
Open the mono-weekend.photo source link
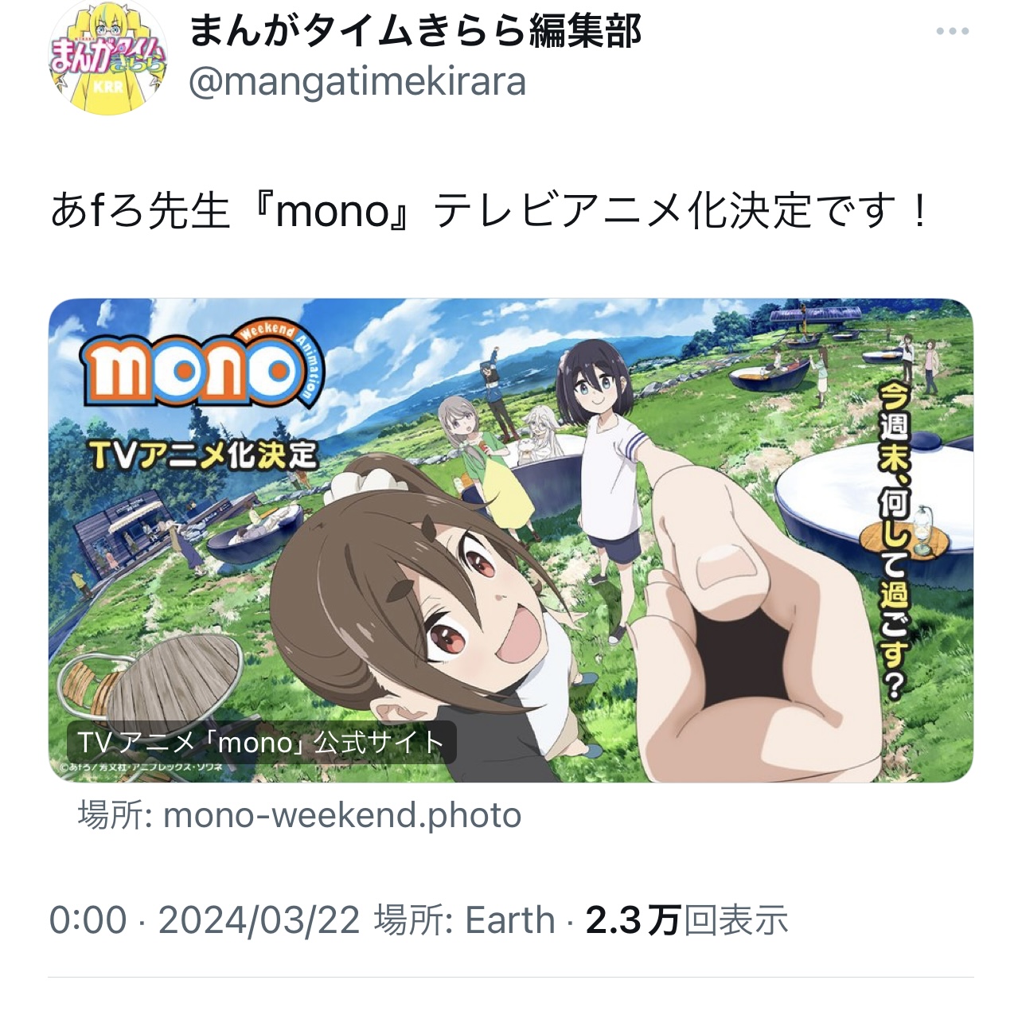[299, 815]
